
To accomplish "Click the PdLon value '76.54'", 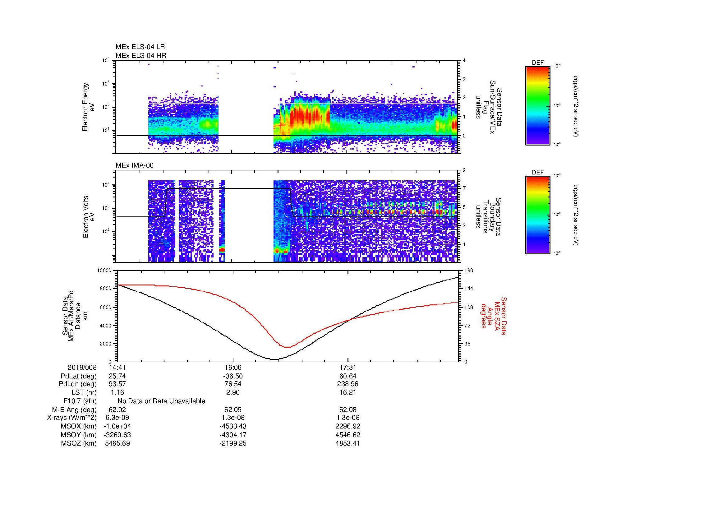I will (233, 384).
